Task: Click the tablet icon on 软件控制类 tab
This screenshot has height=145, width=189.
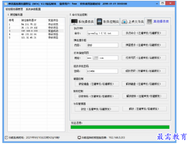Action: (x=99, y=22)
